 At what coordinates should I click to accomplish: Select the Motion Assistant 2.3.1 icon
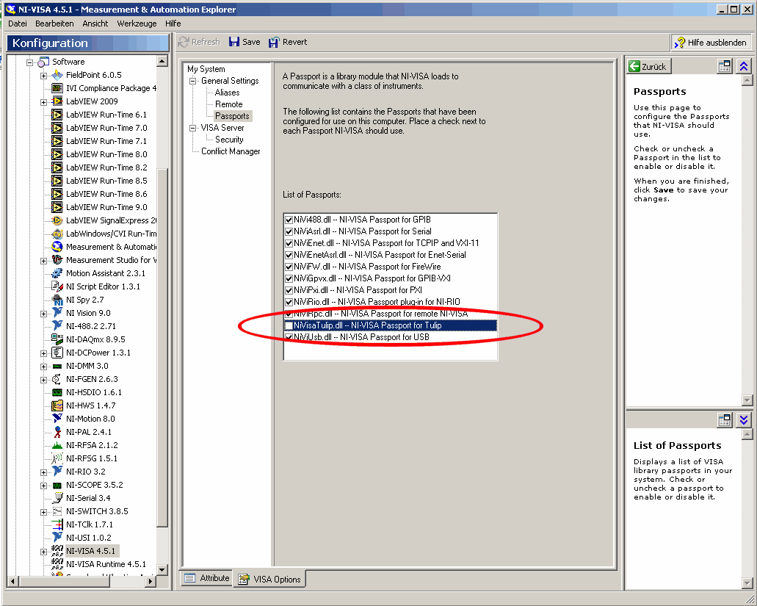pos(57,273)
